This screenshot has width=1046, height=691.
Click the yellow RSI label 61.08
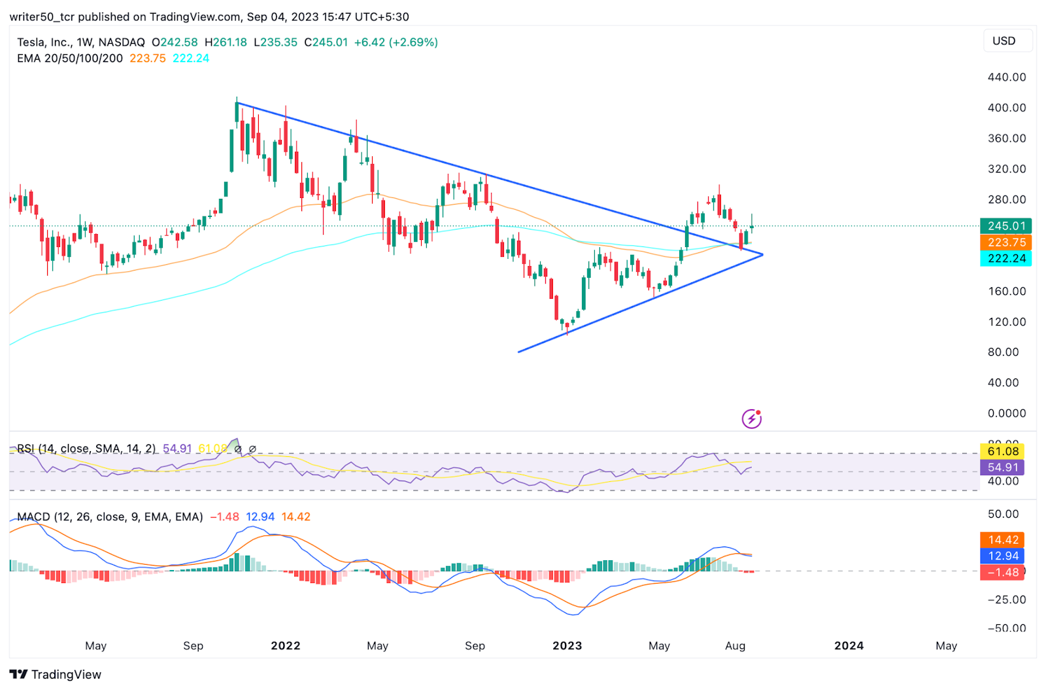(x=1002, y=451)
